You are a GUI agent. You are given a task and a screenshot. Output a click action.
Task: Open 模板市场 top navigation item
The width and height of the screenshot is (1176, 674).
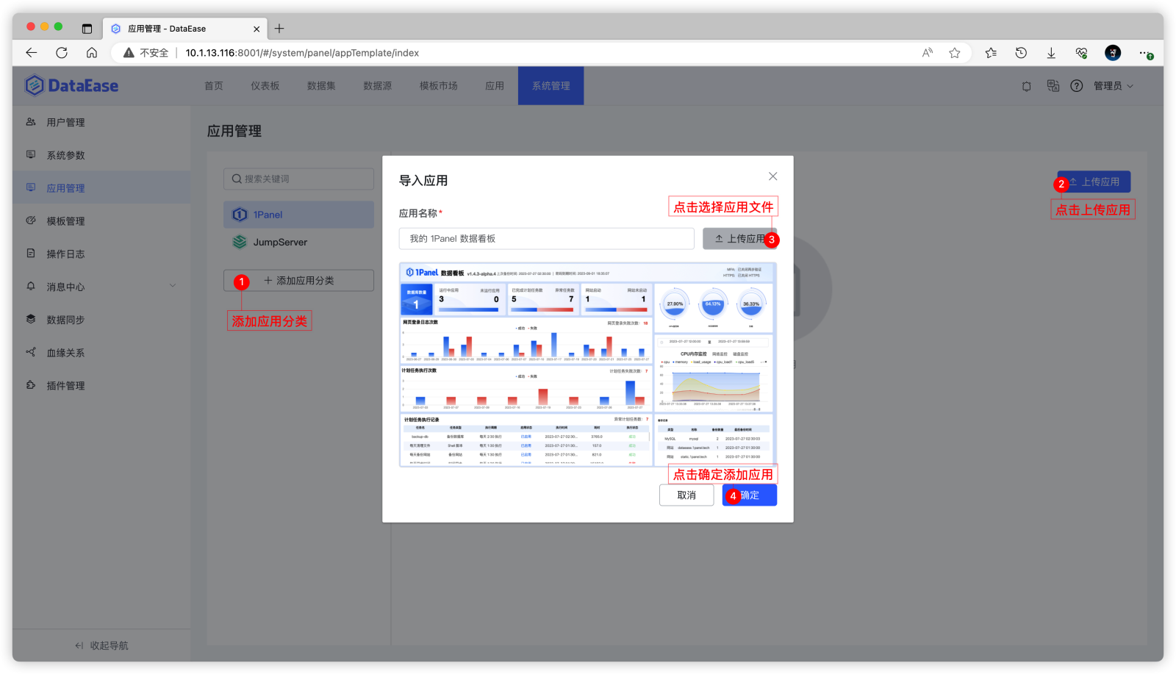coord(438,86)
